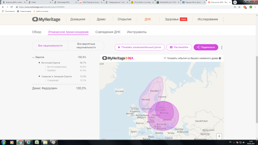Open Internet Explorer from taskbar

coord(28,142)
